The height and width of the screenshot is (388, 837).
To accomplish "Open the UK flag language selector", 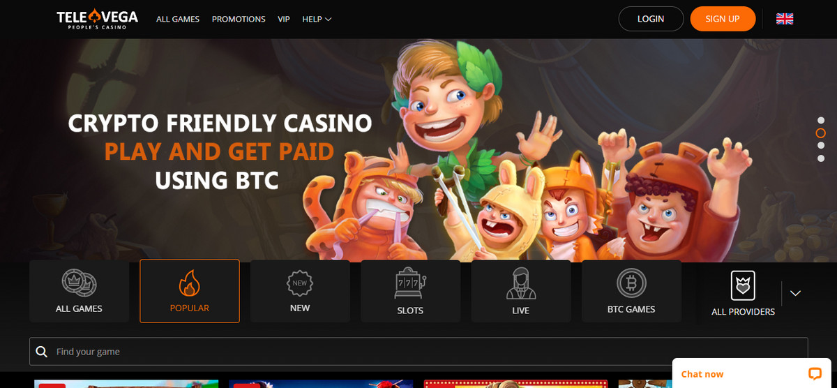I will 785,19.
